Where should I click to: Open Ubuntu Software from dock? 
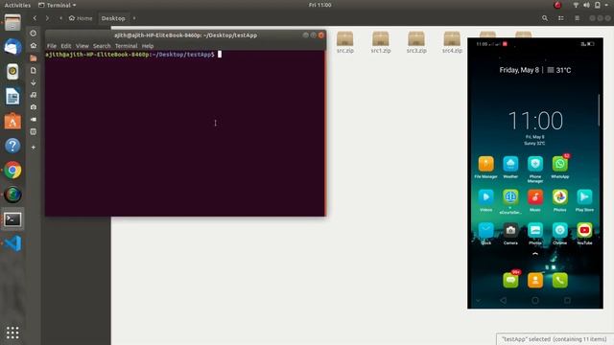(12, 122)
